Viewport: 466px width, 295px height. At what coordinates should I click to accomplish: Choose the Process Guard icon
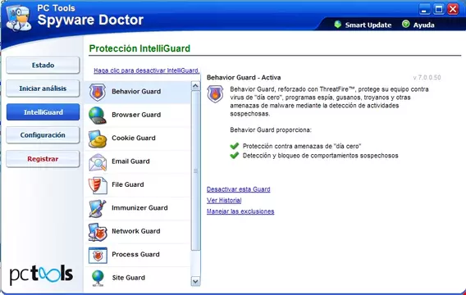(x=98, y=255)
